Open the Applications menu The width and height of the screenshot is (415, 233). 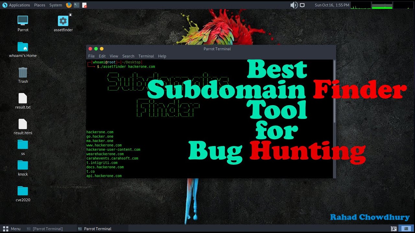click(19, 5)
